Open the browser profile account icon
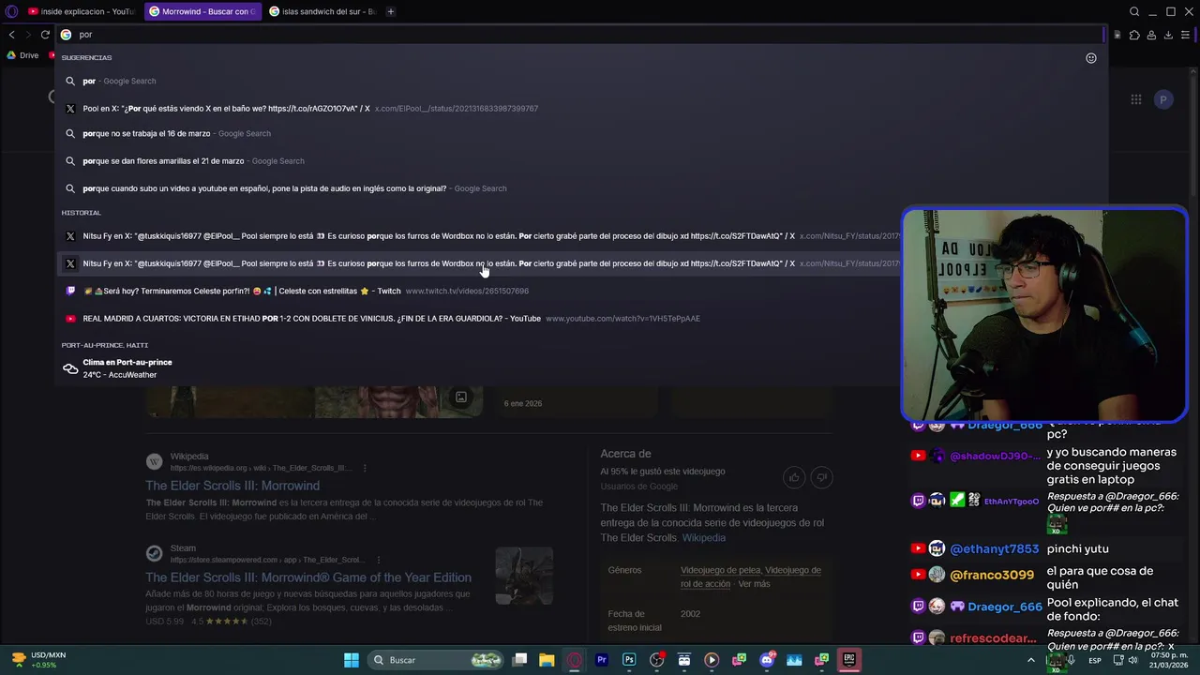Viewport: 1200px width, 675px height. (1151, 35)
